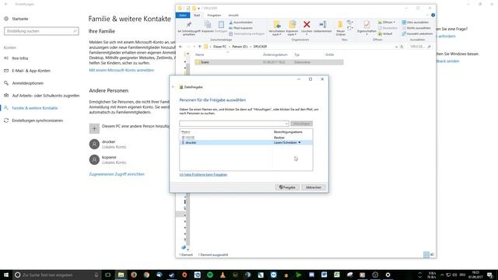Click Settings window back arrow
Viewport: 498px width, 280px height.
[x=5, y=4]
